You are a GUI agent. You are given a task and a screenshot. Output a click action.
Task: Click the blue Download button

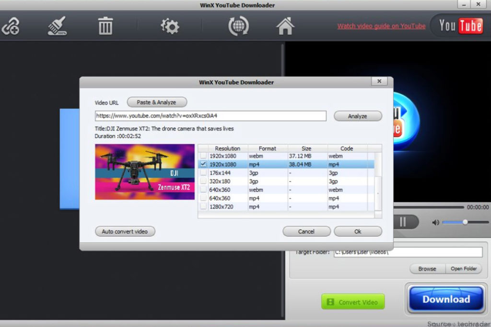pyautogui.click(x=446, y=299)
